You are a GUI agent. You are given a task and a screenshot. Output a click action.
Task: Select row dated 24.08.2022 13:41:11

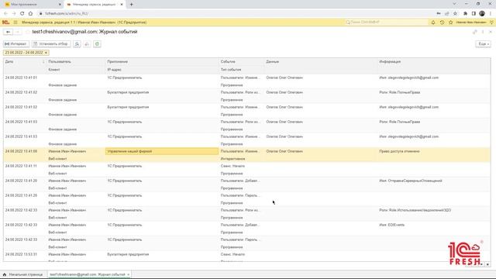246,170
